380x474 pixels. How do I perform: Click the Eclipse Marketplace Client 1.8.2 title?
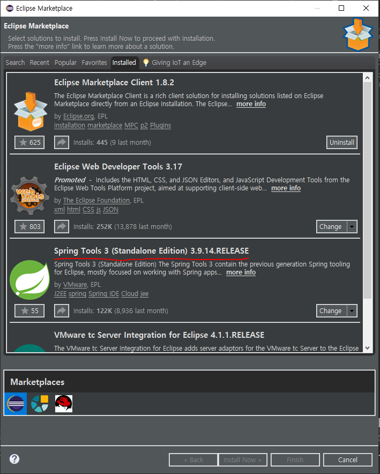pos(114,83)
